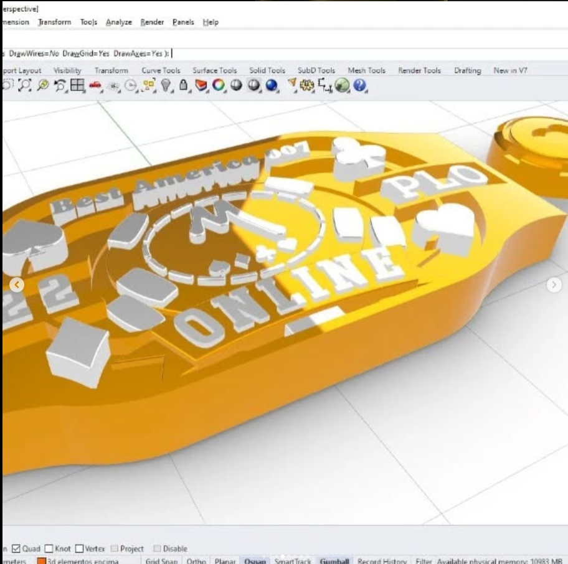
Task: Open the Render menu
Action: coord(152,22)
